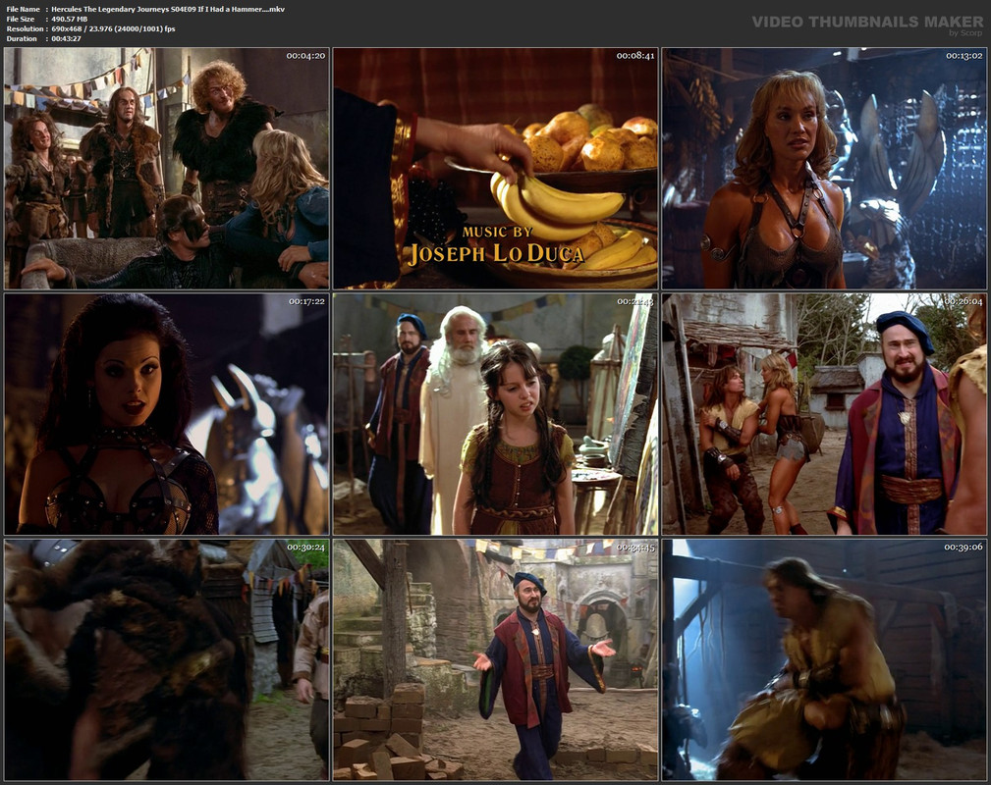991x785 pixels.
Task: Click the 'Resolution' label
Action: [26, 28]
